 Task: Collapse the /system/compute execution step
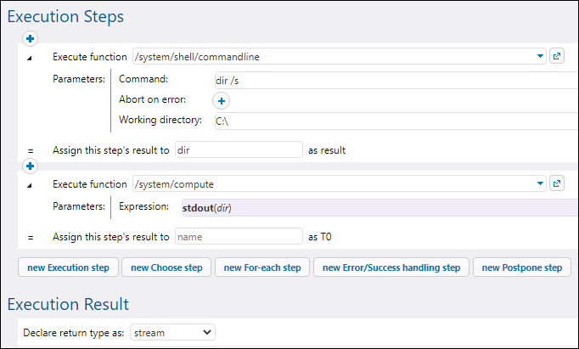click(31, 184)
